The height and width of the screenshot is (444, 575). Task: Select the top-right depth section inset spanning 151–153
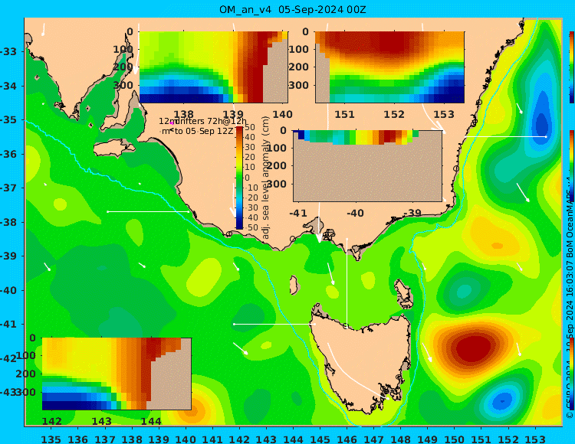[389, 67]
